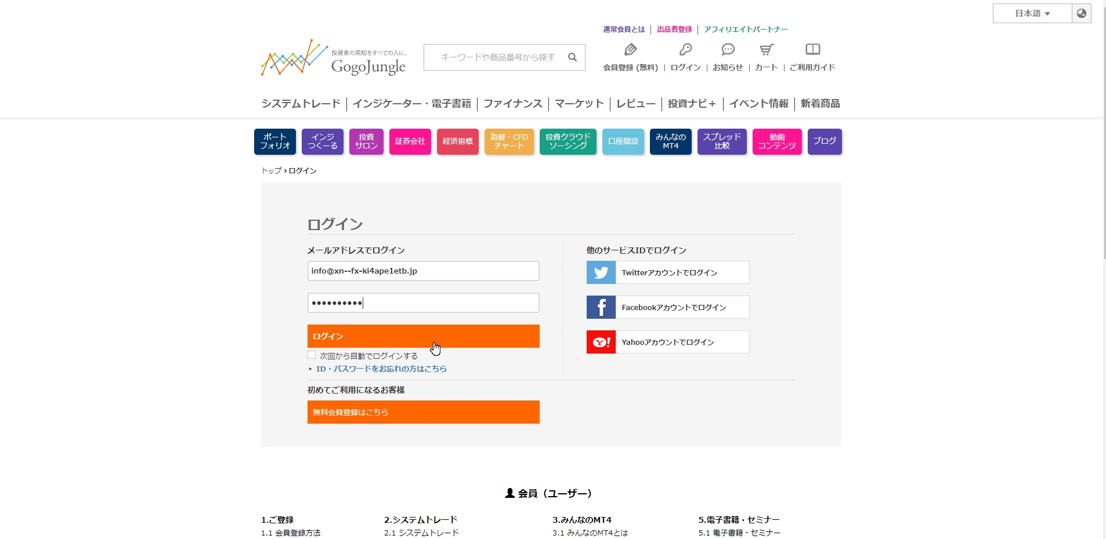Image resolution: width=1106 pixels, height=539 pixels.
Task: Log in with Yahoo account
Action: point(668,342)
